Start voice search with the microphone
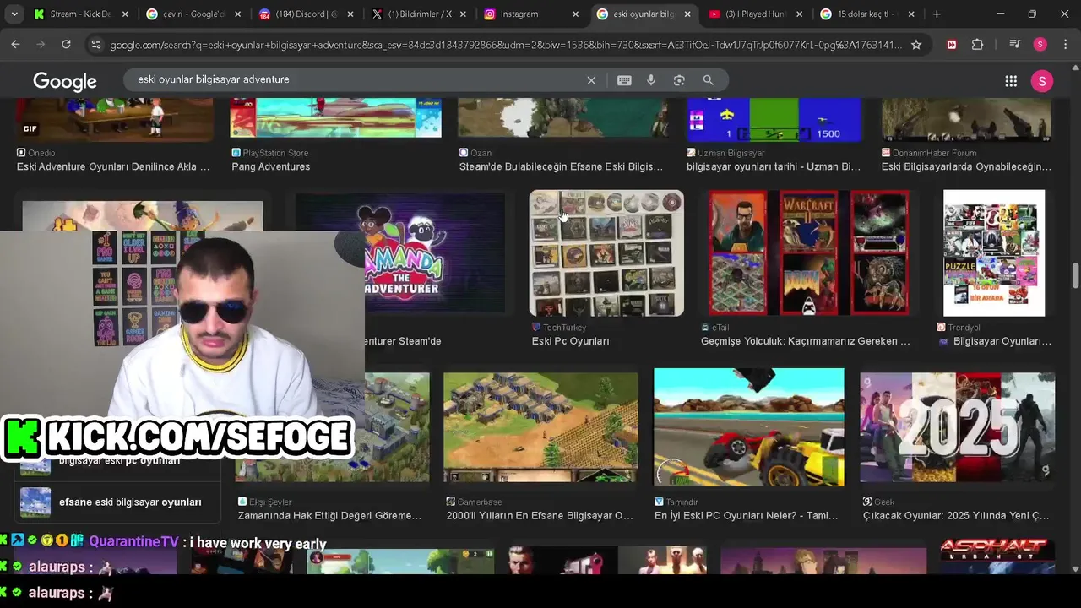Image resolution: width=1081 pixels, height=608 pixels. click(651, 80)
